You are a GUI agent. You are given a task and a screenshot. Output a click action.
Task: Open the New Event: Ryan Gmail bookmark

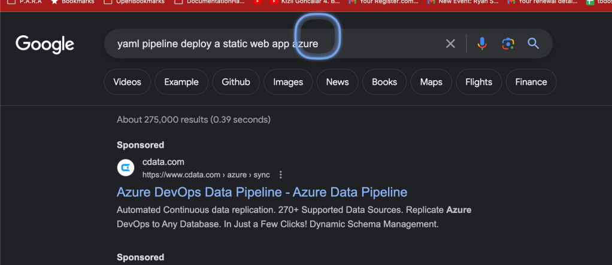coord(463,2)
